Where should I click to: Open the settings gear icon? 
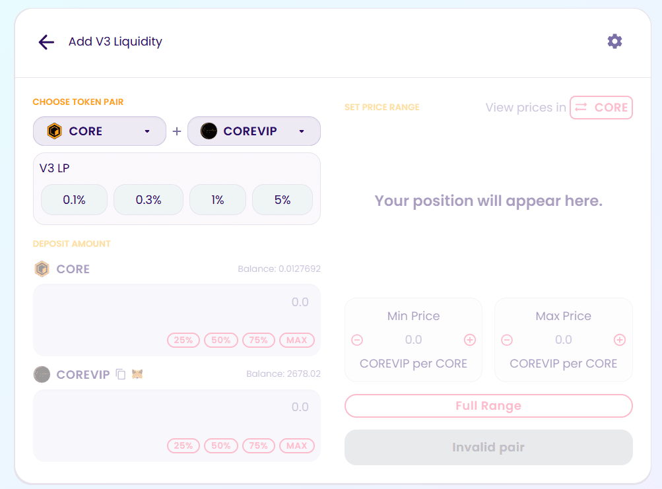[x=614, y=42]
